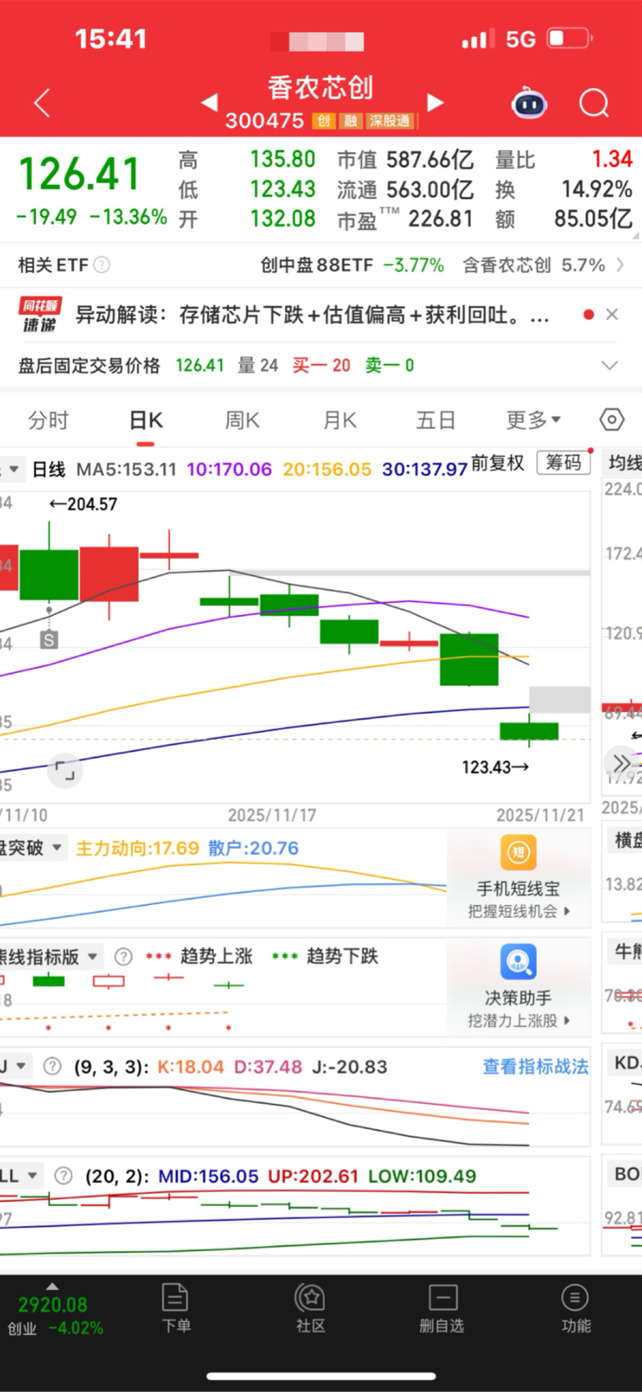Open 查看指标战法 link
The image size is (642, 1392).
(x=536, y=1066)
